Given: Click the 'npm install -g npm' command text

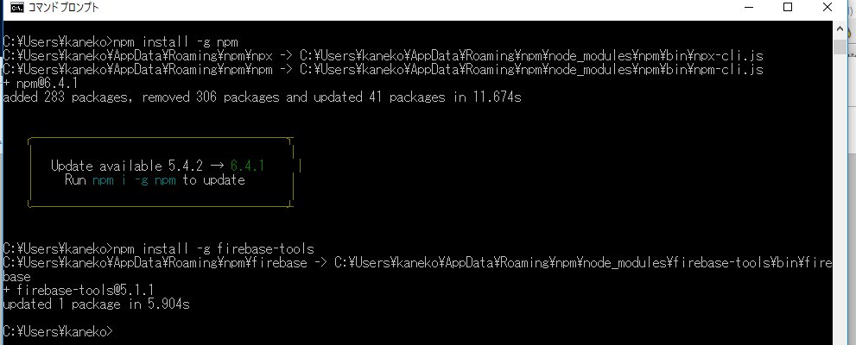Looking at the screenshot, I should [x=175, y=41].
